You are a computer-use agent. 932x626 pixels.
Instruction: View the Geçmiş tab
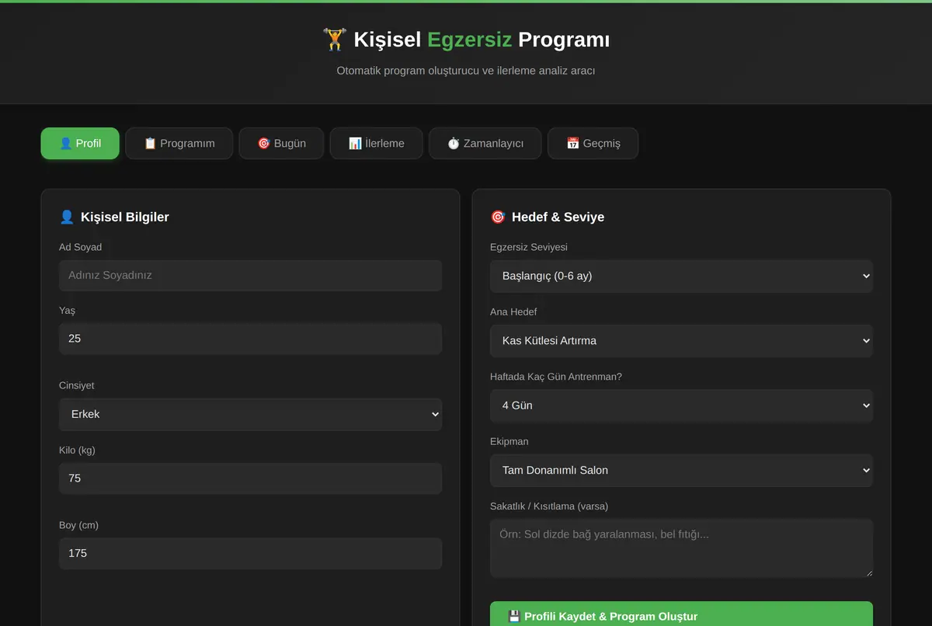pos(593,144)
